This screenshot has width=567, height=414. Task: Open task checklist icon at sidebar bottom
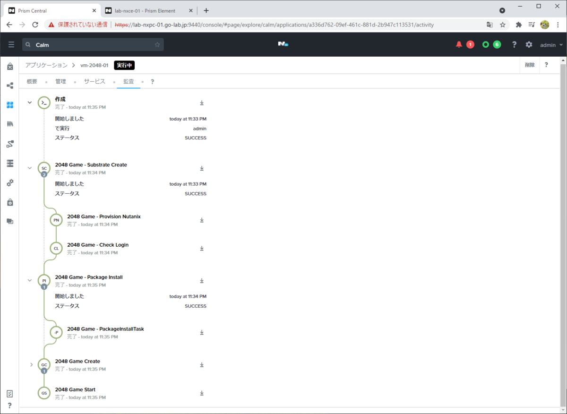10,394
